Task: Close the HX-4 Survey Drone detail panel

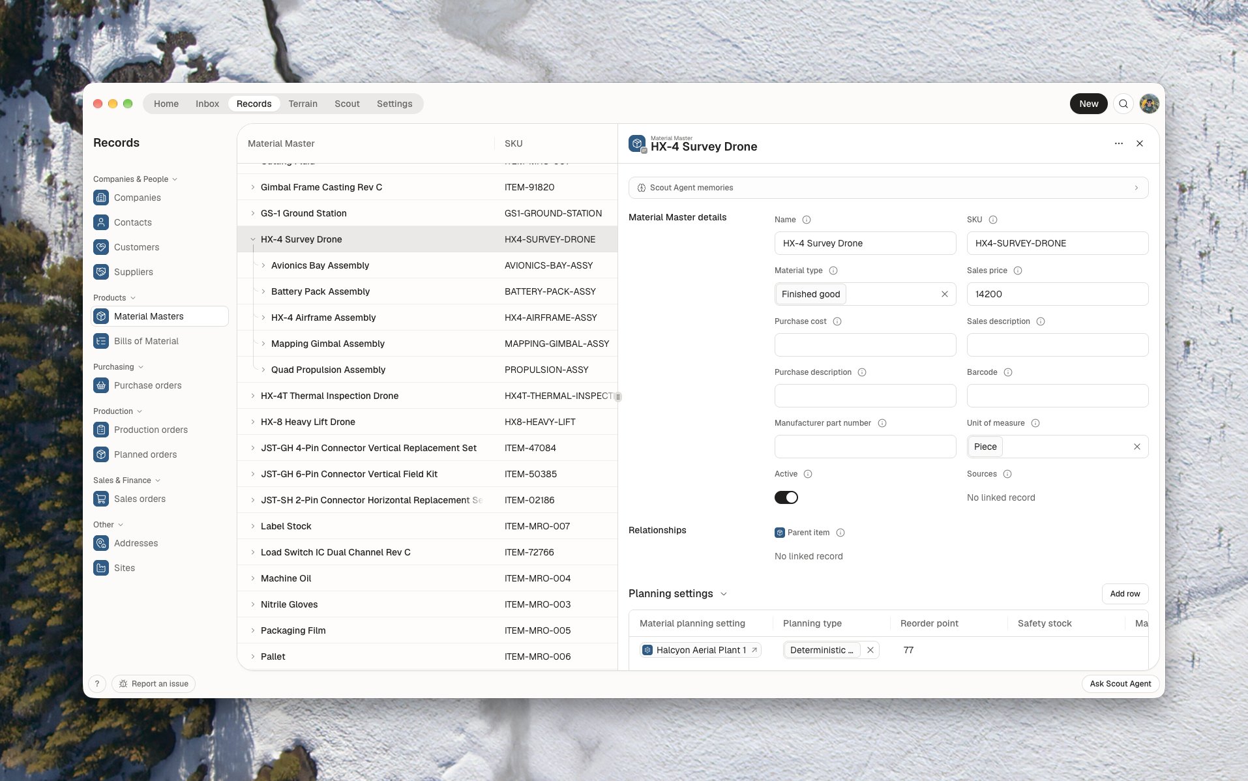Action: click(x=1140, y=143)
